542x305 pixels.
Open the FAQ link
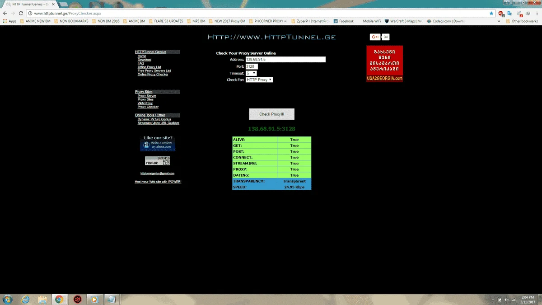point(141,63)
